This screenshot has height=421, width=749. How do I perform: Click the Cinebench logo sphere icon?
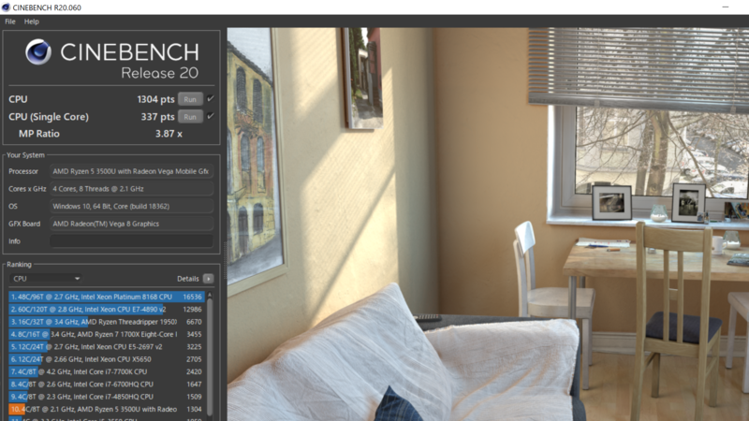(38, 51)
